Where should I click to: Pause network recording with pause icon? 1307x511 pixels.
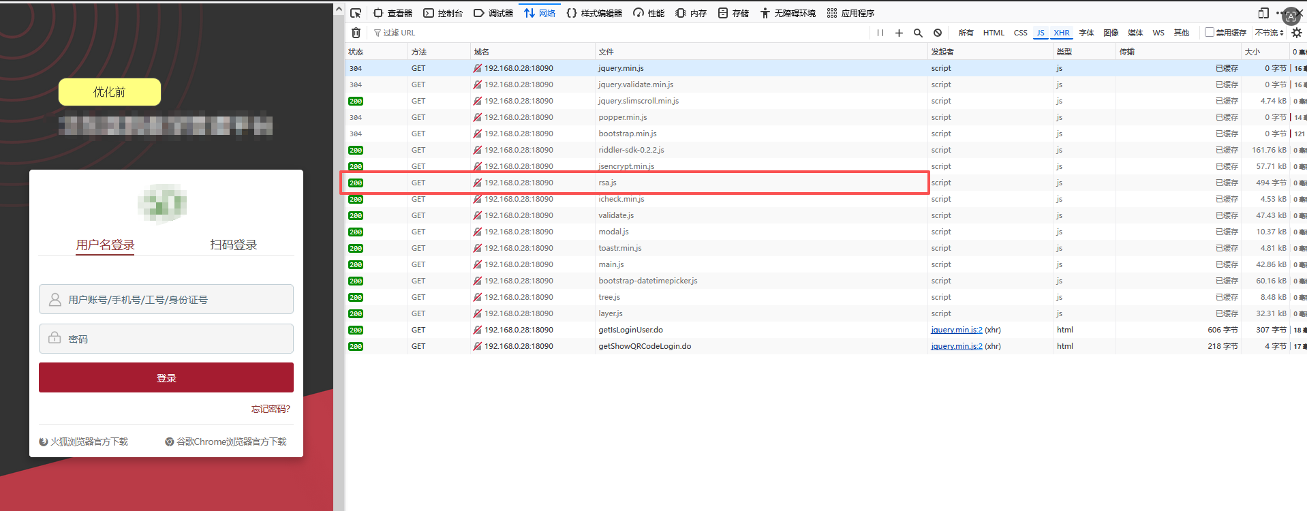880,33
